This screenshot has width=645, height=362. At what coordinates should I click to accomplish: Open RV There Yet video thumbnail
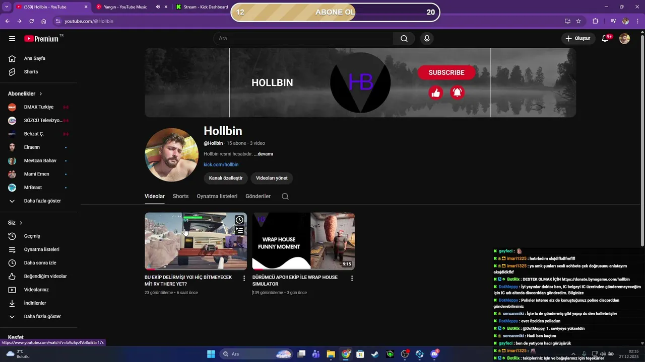click(x=196, y=241)
